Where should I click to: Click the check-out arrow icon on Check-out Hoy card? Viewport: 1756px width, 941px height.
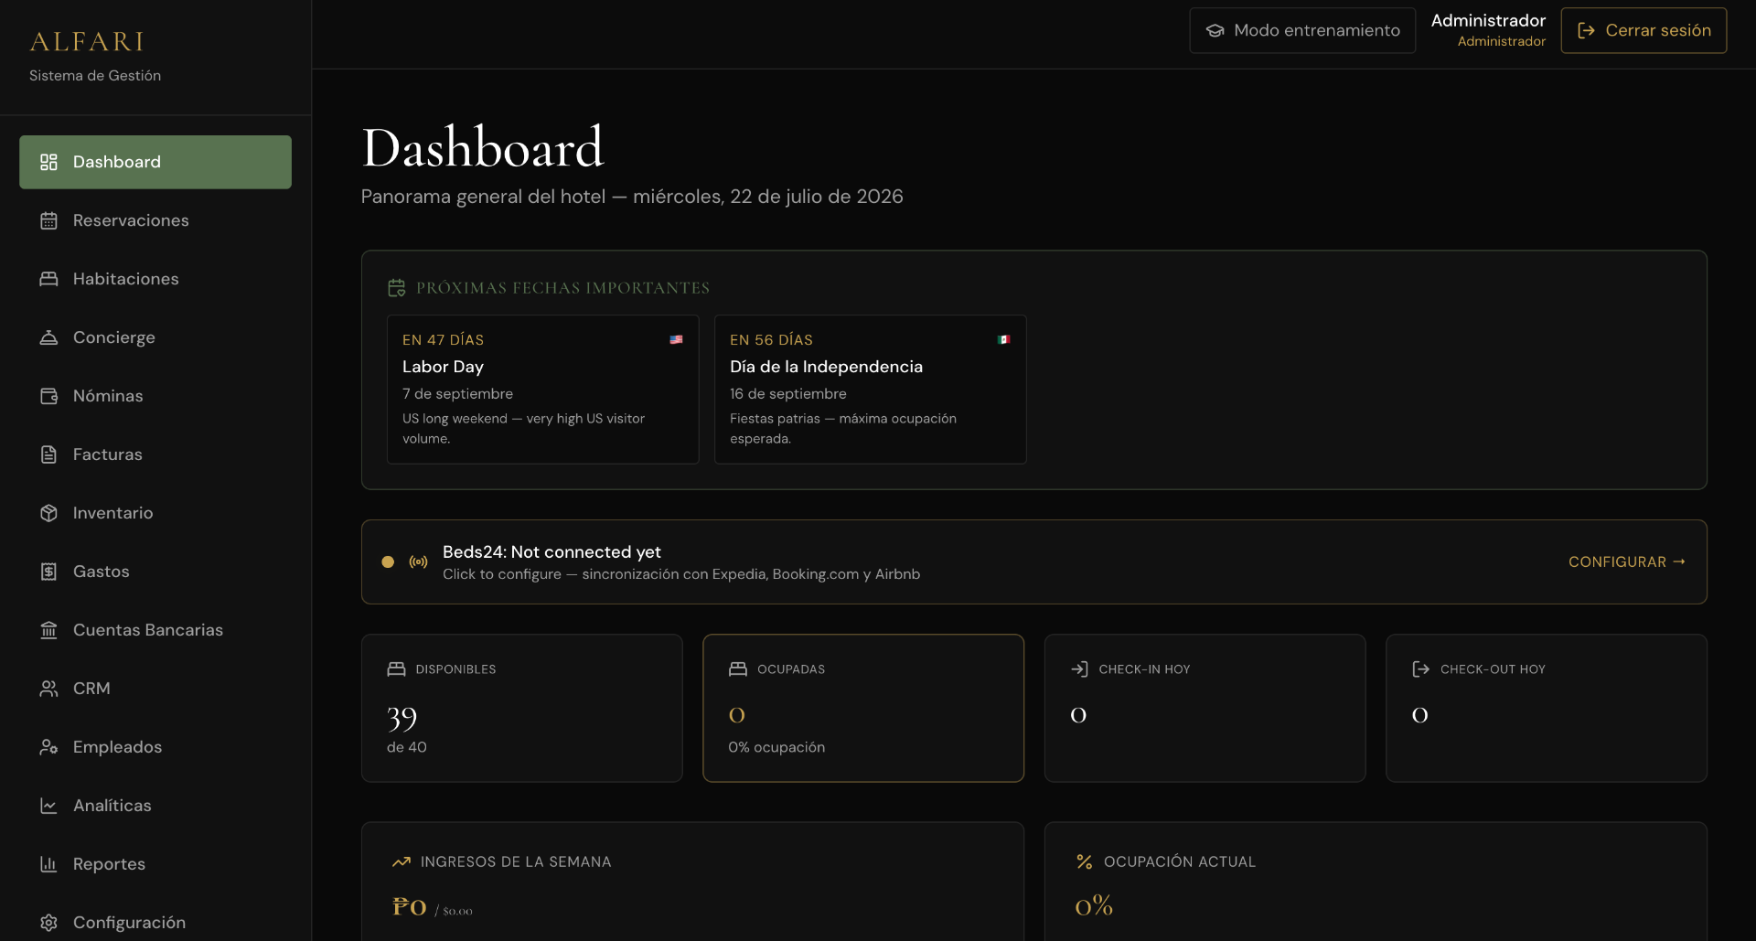pos(1420,669)
